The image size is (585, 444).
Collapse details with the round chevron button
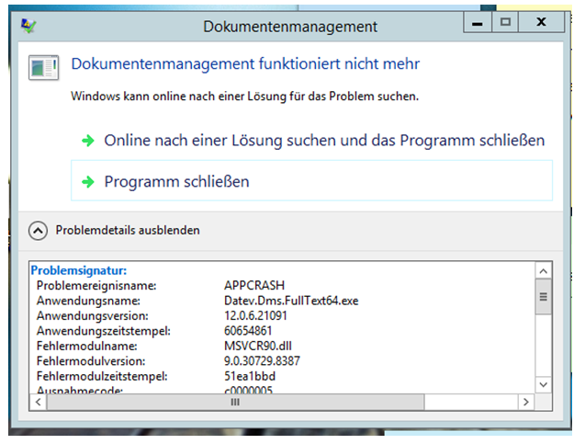pos(38,231)
